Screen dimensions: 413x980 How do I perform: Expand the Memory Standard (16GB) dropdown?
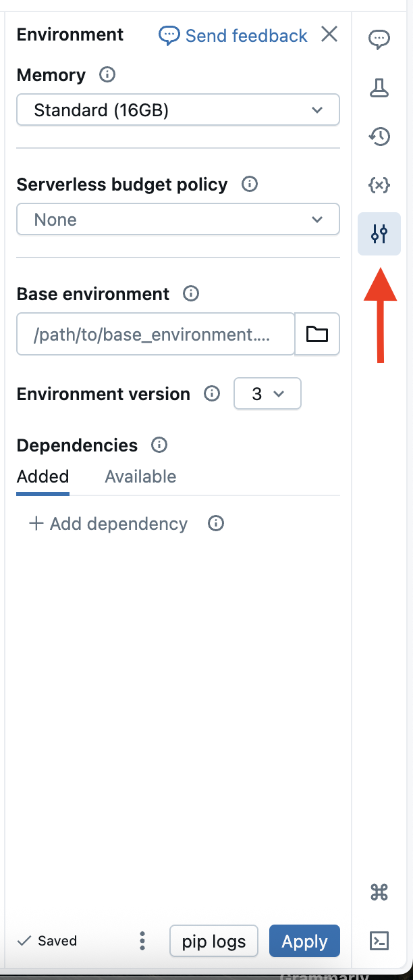[177, 109]
